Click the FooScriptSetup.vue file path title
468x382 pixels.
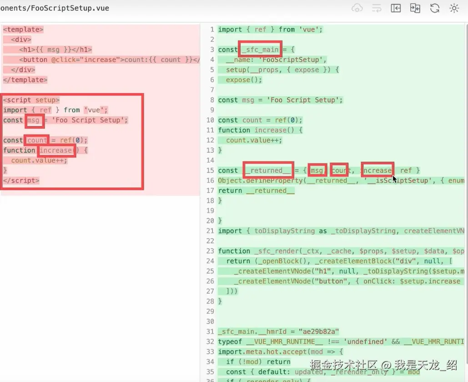[x=55, y=8]
